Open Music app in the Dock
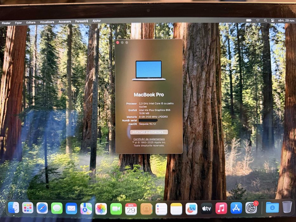Screen dimensions: 296x222 coord(221,208)
